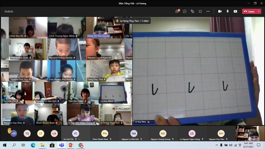Select the LT participant avatar

click(40, 133)
